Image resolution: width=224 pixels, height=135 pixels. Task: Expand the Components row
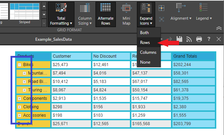tap(20, 98)
